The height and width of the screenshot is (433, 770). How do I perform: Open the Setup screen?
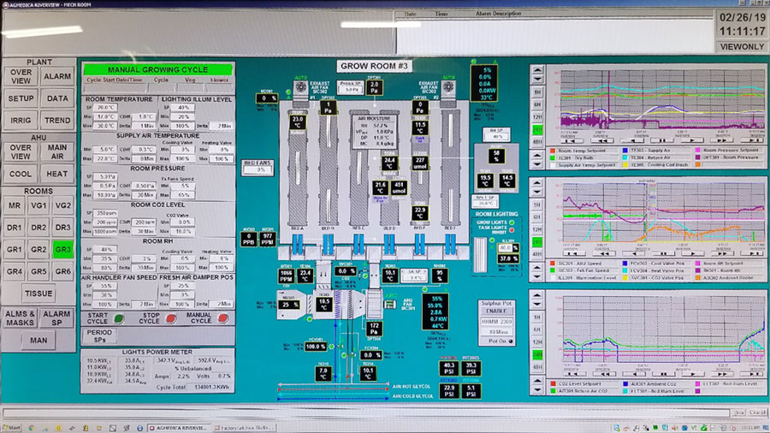21,98
